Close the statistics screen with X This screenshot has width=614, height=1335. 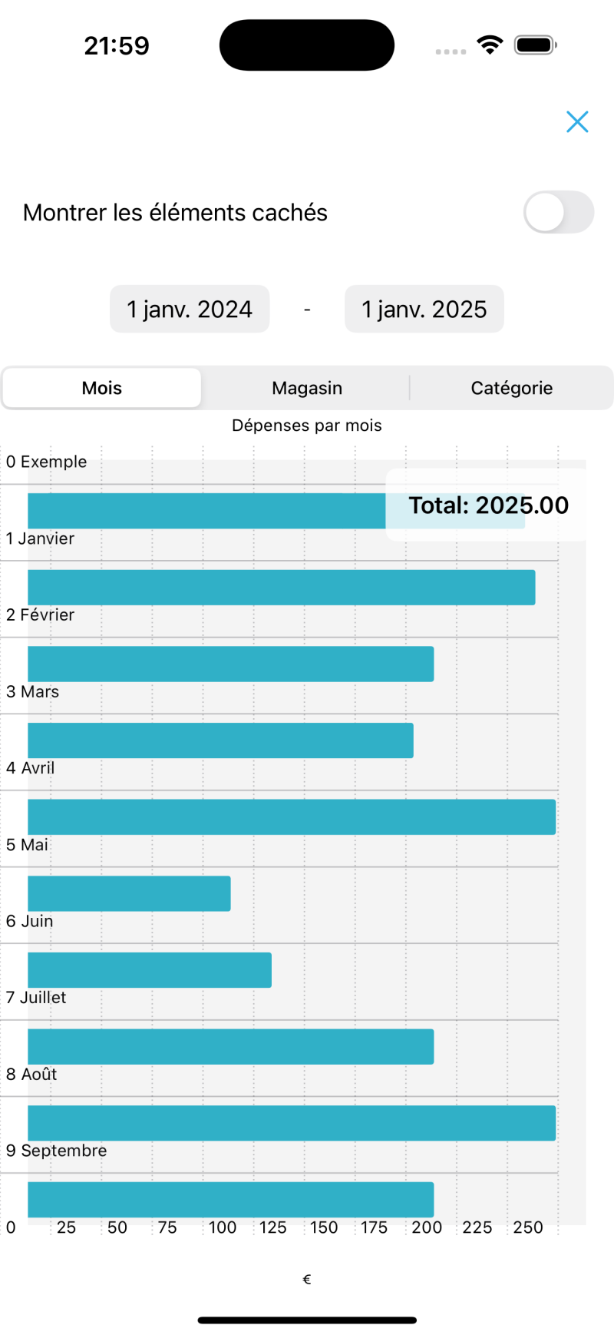[577, 122]
